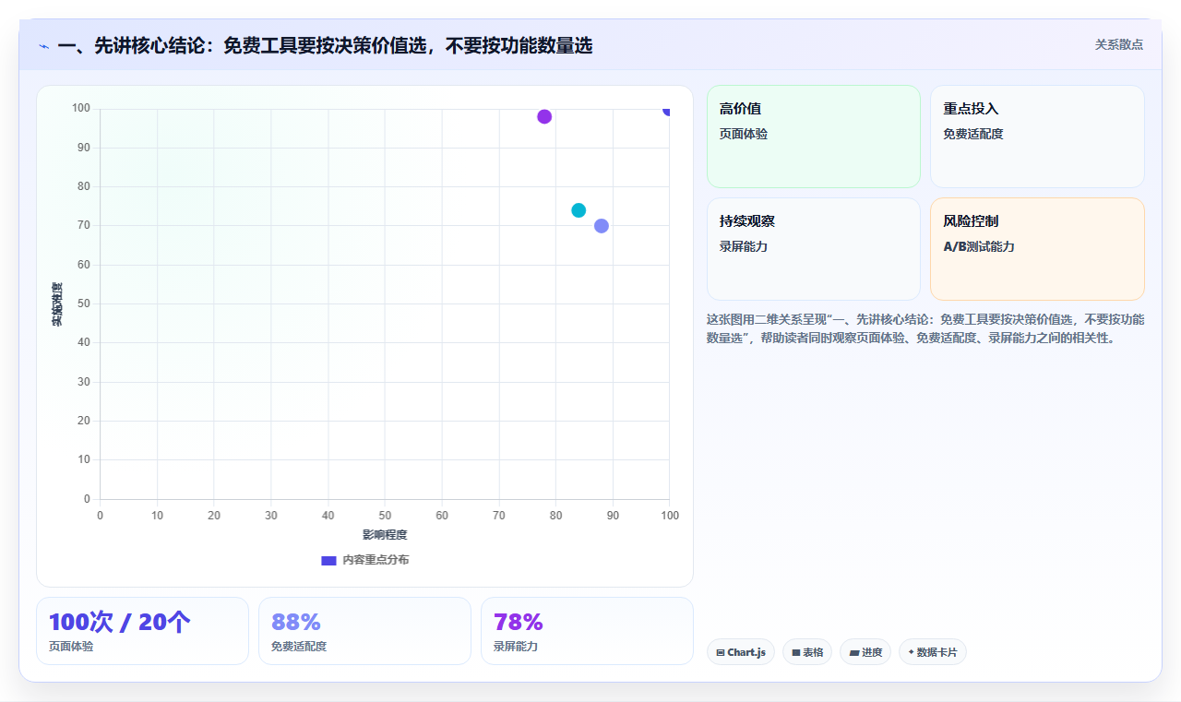This screenshot has height=702, width=1181.
Task: Click the 高价值 card title
Action: pos(741,109)
